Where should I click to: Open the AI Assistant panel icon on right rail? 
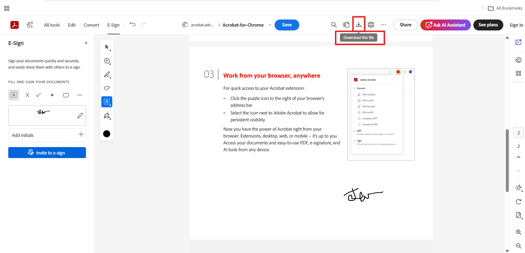tap(518, 42)
